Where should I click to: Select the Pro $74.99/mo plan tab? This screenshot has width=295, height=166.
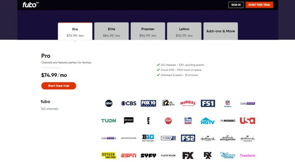click(75, 31)
